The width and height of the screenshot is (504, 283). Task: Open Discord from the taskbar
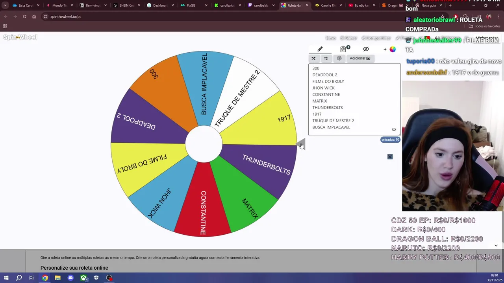click(70, 278)
